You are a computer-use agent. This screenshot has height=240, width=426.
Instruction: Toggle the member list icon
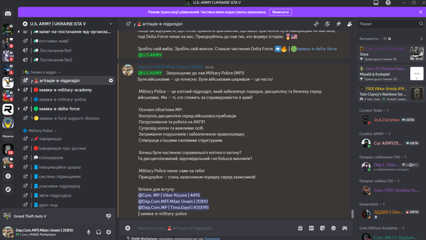point(349,24)
